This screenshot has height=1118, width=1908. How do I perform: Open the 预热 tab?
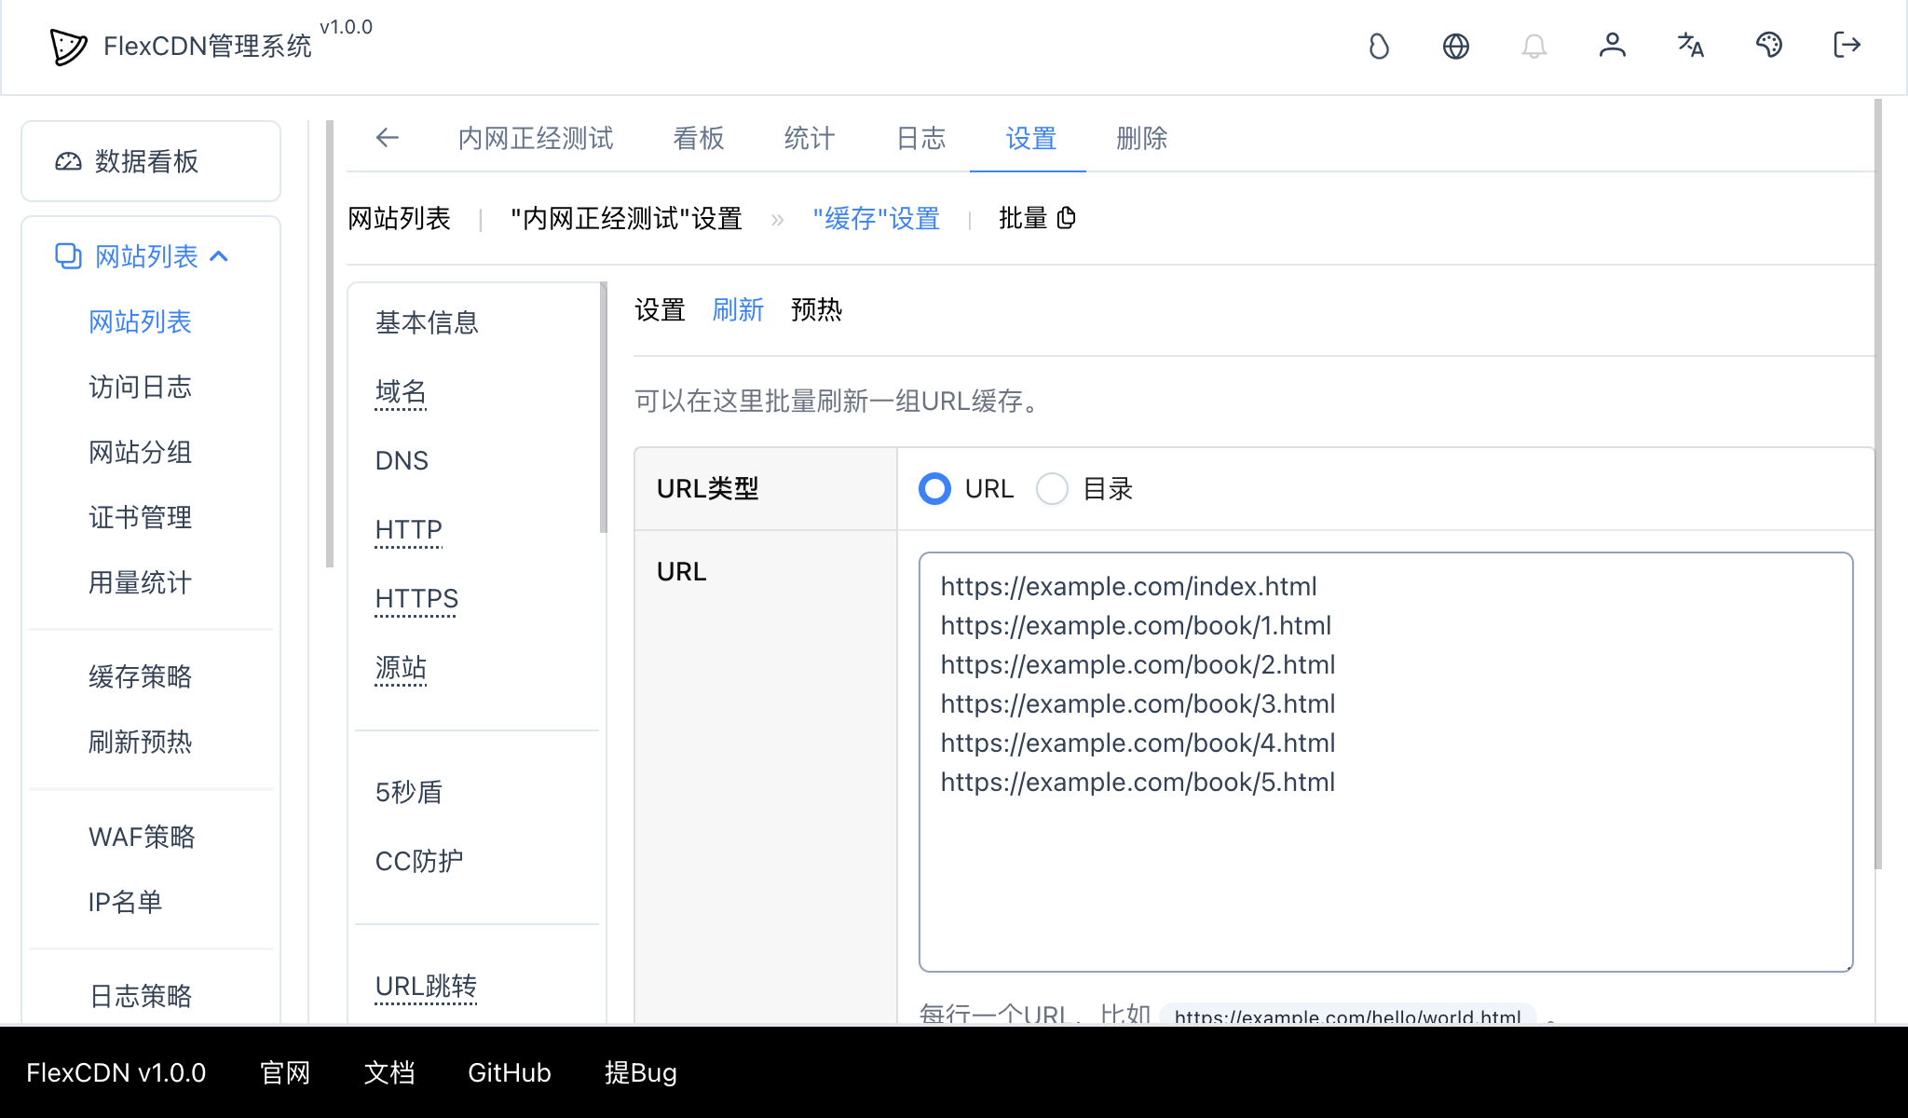click(x=816, y=310)
